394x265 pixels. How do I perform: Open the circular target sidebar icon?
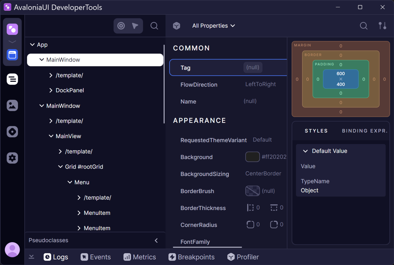pos(12,132)
